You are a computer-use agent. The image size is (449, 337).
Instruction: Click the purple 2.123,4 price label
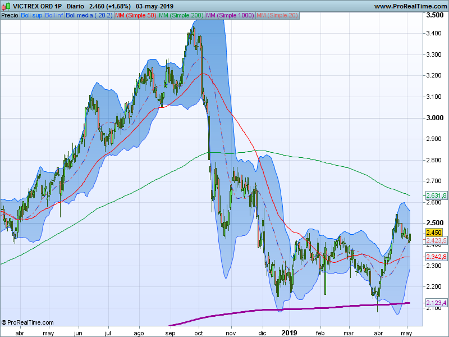coord(436,303)
